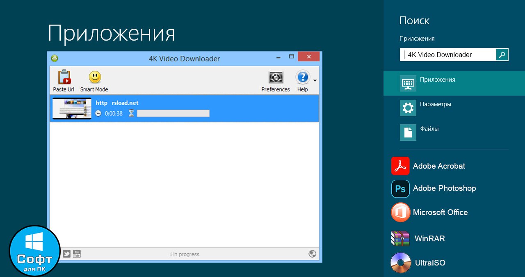Open the UltraISO disc icon
The height and width of the screenshot is (277, 525).
[x=401, y=263]
